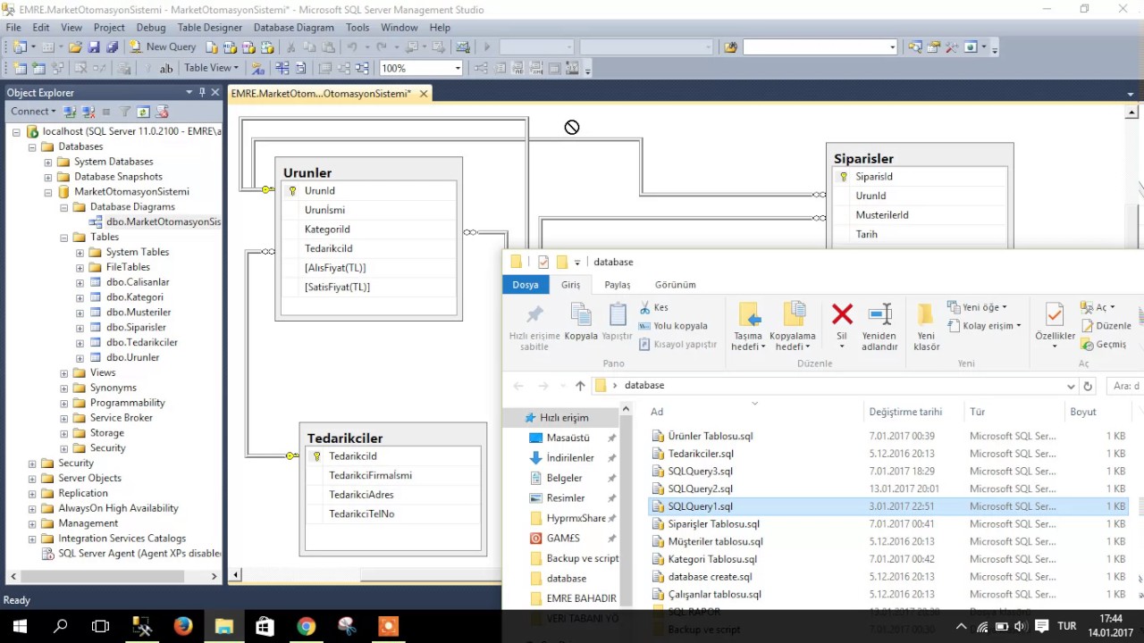Expand the Server Objects node

click(32, 478)
